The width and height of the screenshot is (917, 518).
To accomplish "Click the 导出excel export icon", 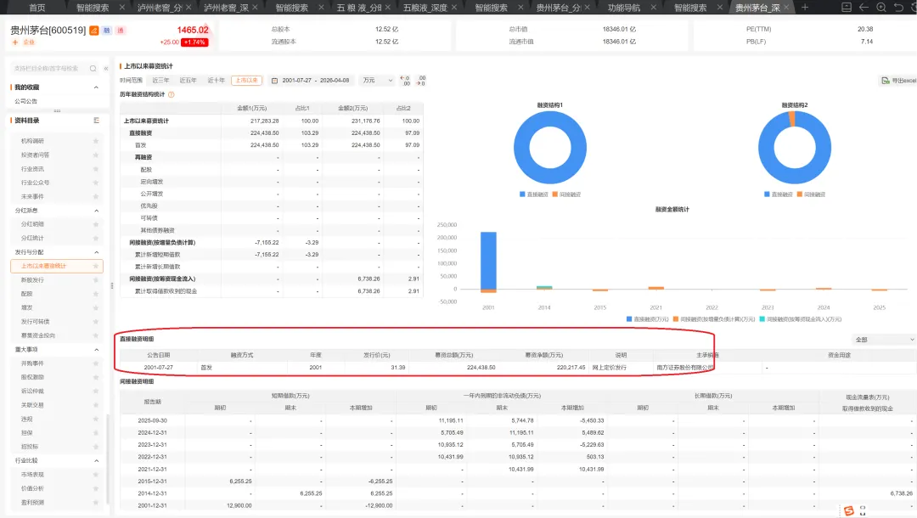I will click(886, 81).
